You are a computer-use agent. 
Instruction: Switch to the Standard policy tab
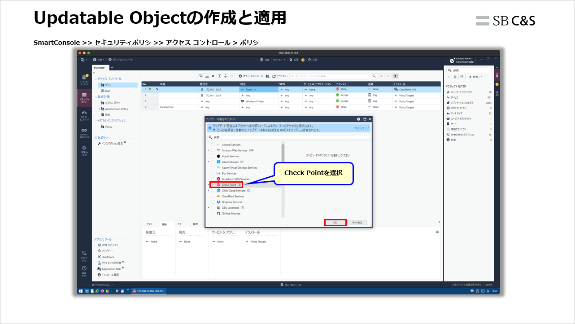point(99,67)
